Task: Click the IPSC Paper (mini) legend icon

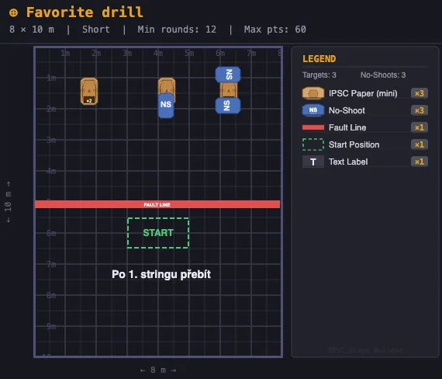Action: point(313,93)
